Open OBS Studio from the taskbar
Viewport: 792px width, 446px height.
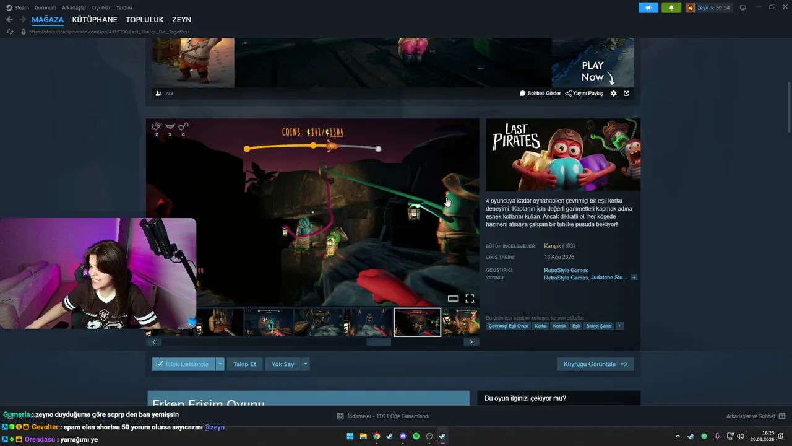point(429,436)
